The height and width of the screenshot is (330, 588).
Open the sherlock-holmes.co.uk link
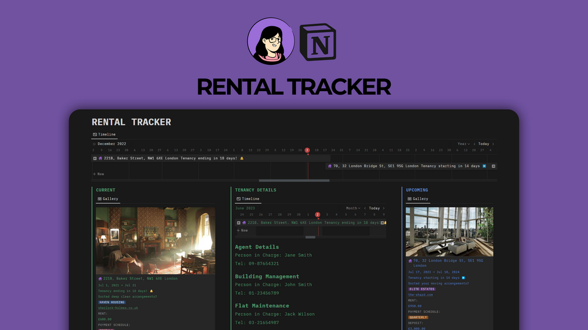[118, 308]
